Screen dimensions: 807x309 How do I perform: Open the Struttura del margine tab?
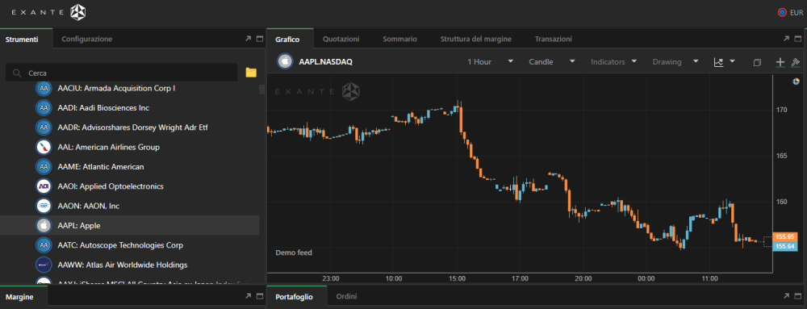(475, 39)
